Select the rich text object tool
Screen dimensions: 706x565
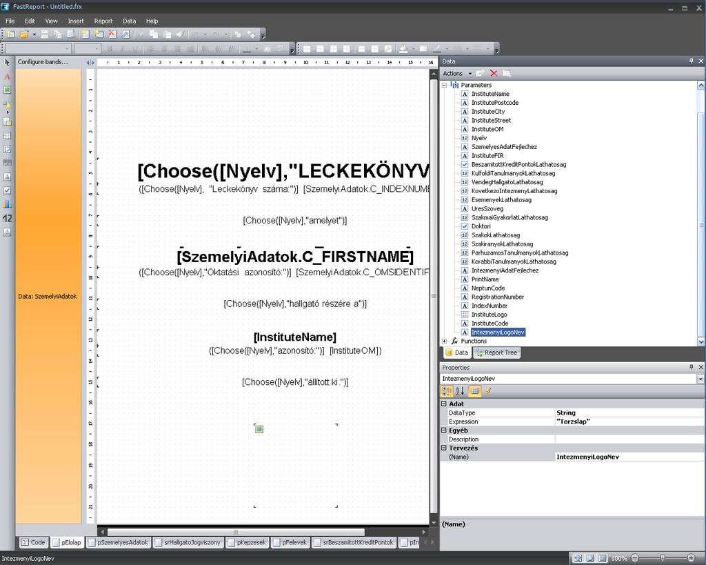[x=7, y=177]
